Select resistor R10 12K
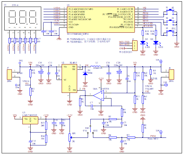This screenshot has width=184, height=155. pyautogui.click(x=135, y=76)
